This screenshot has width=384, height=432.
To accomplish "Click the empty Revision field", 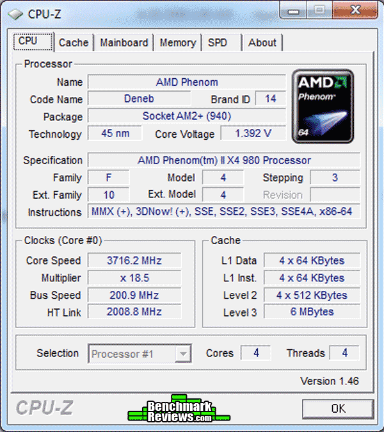I will click(335, 195).
